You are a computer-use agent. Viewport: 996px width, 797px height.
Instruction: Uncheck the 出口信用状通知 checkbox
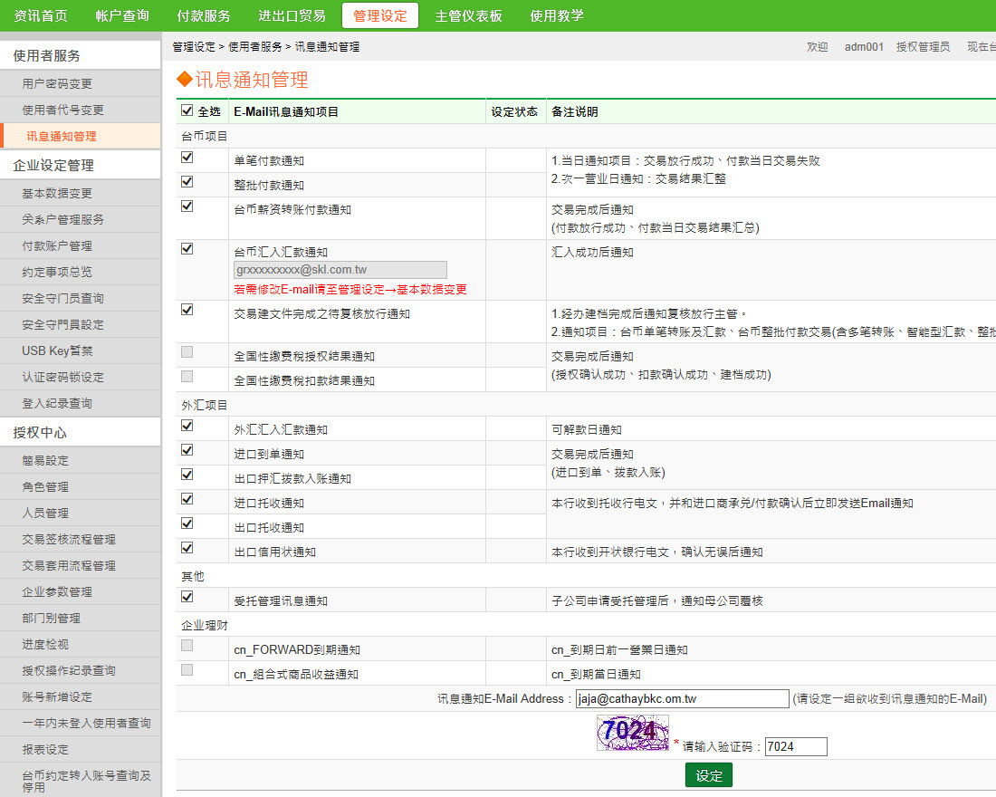pos(187,548)
